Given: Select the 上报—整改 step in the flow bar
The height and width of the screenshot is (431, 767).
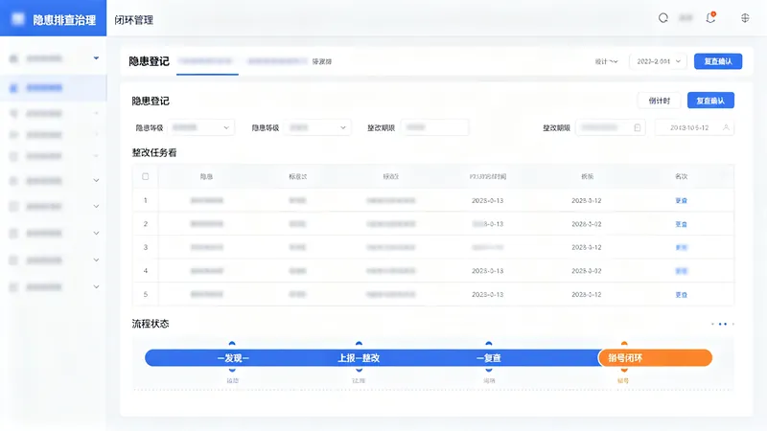Looking at the screenshot, I should (x=359, y=358).
